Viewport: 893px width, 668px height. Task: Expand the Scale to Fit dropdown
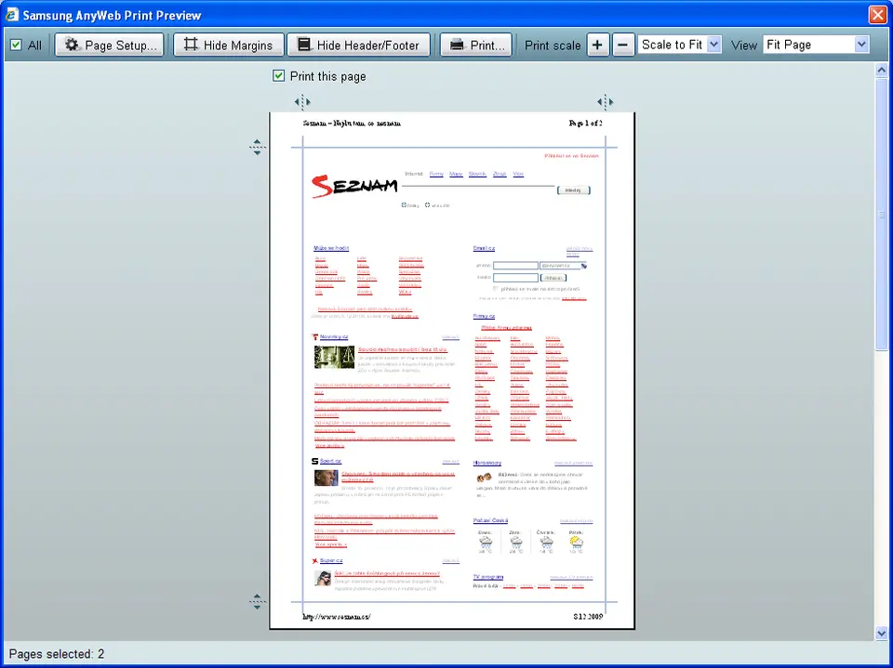pyautogui.click(x=713, y=45)
